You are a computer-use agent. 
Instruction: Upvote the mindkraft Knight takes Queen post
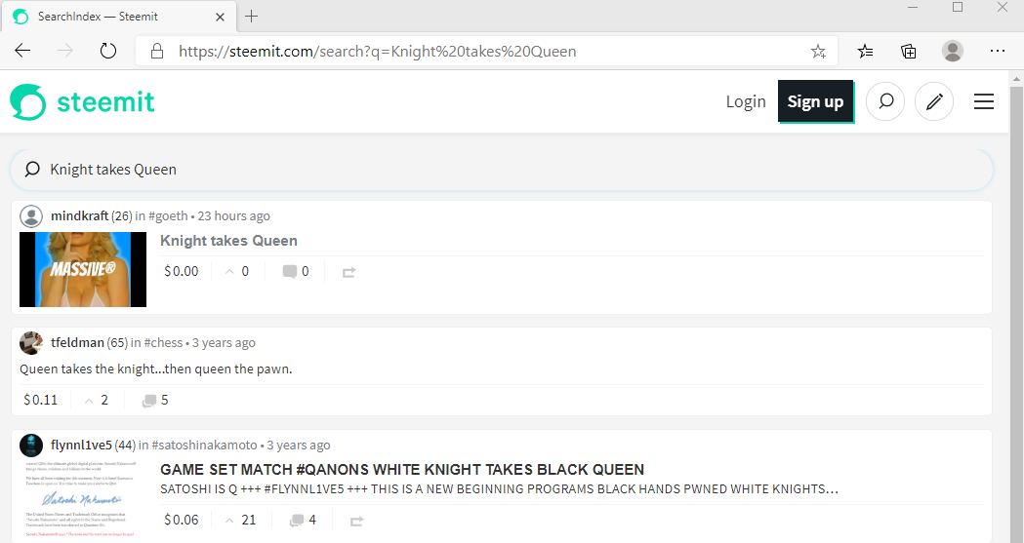pyautogui.click(x=229, y=272)
